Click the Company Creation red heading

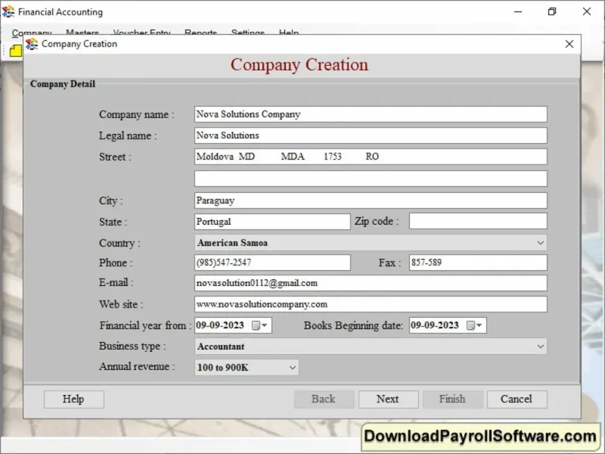click(x=299, y=65)
